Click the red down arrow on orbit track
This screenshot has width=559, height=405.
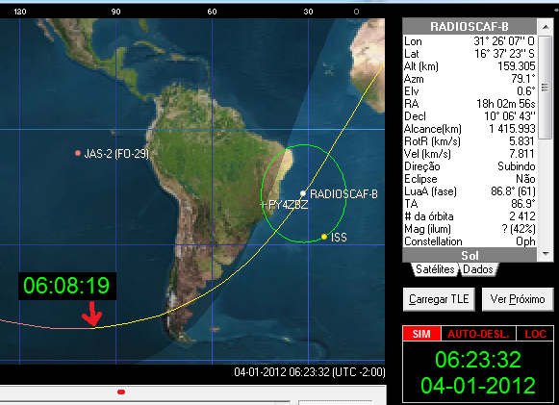[x=92, y=314]
